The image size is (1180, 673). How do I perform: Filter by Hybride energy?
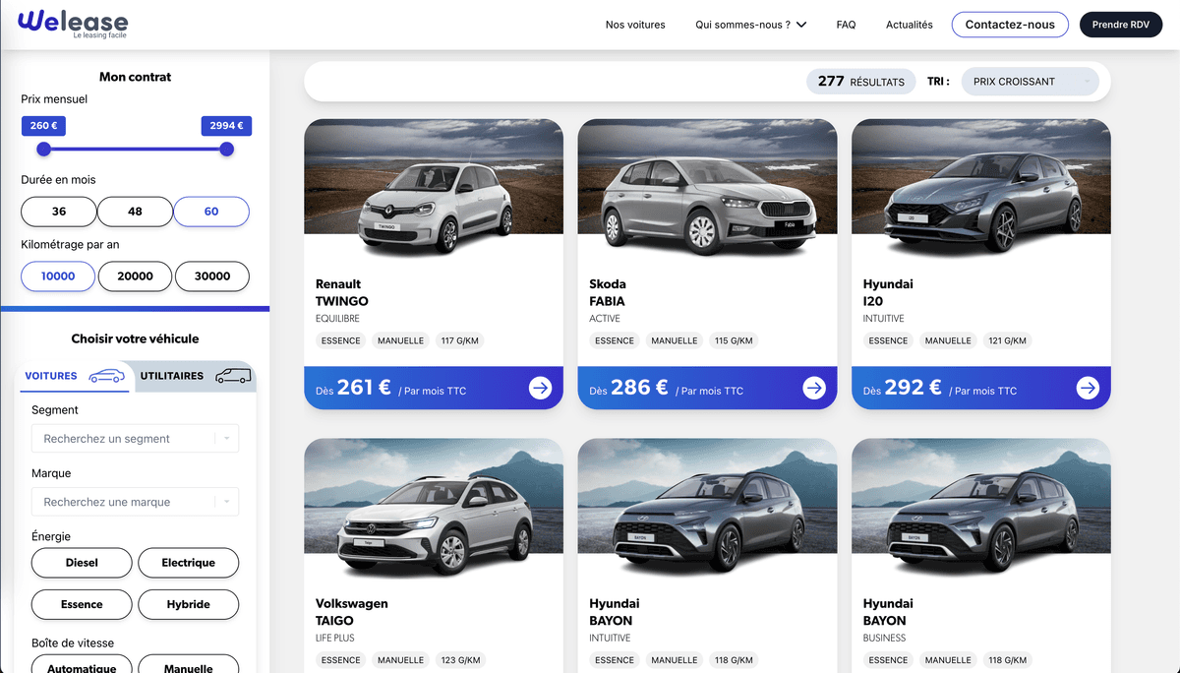pyautogui.click(x=188, y=604)
